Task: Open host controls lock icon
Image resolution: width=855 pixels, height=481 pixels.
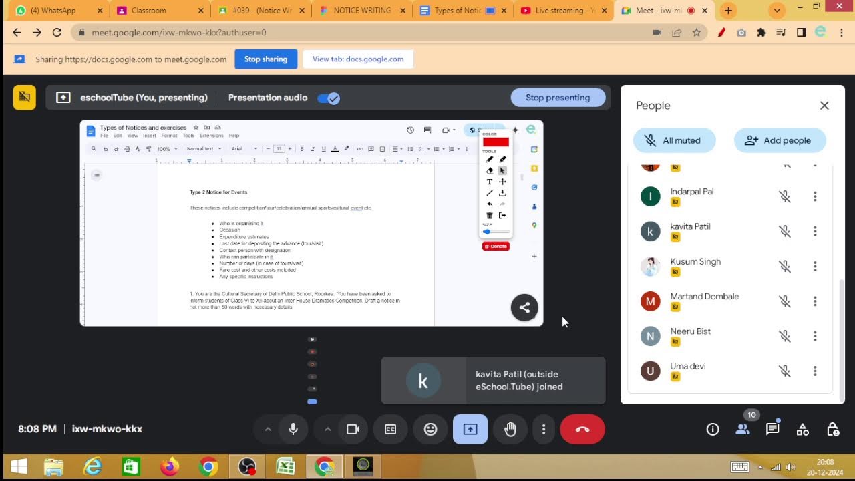Action: click(x=833, y=430)
